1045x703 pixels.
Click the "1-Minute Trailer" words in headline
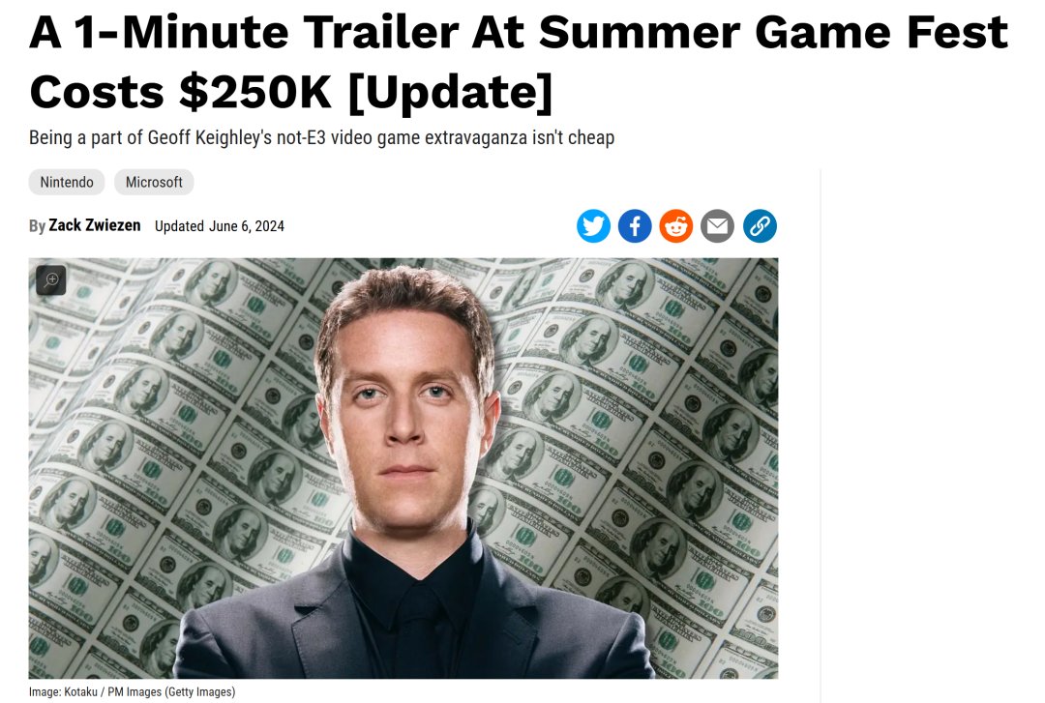[267, 32]
